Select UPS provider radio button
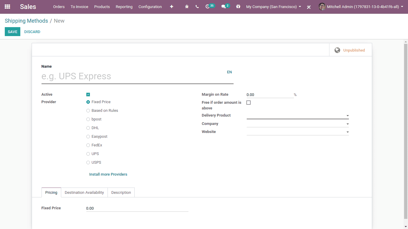The image size is (408, 229). (88, 154)
